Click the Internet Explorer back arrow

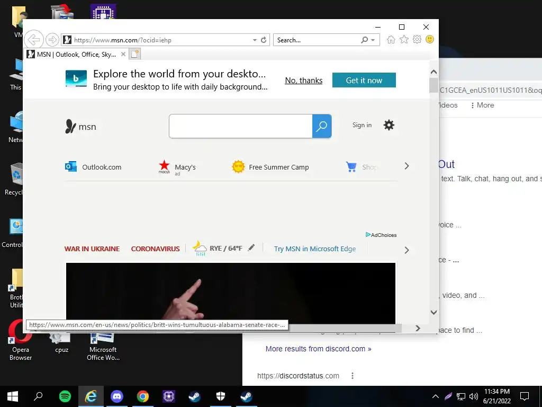pyautogui.click(x=33, y=40)
